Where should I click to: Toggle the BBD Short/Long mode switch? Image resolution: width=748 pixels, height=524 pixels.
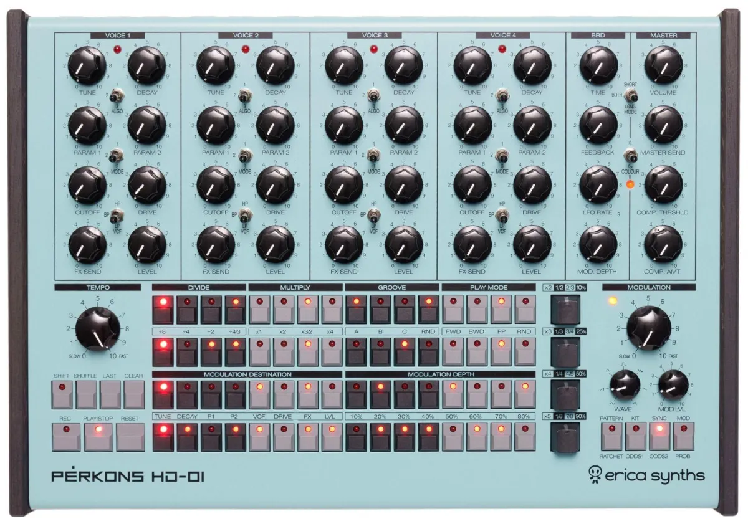pyautogui.click(x=632, y=97)
